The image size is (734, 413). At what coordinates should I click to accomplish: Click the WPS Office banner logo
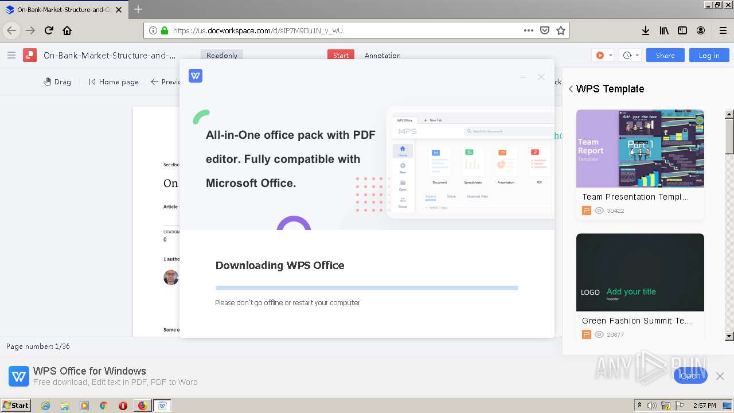(x=19, y=376)
